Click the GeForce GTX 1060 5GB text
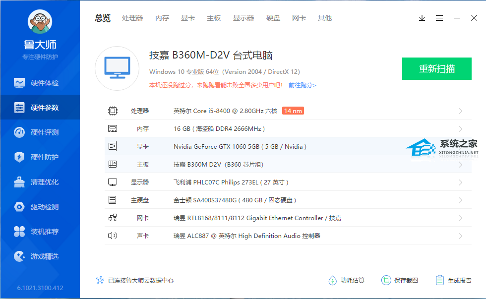This screenshot has height=299, width=486. pos(240,147)
